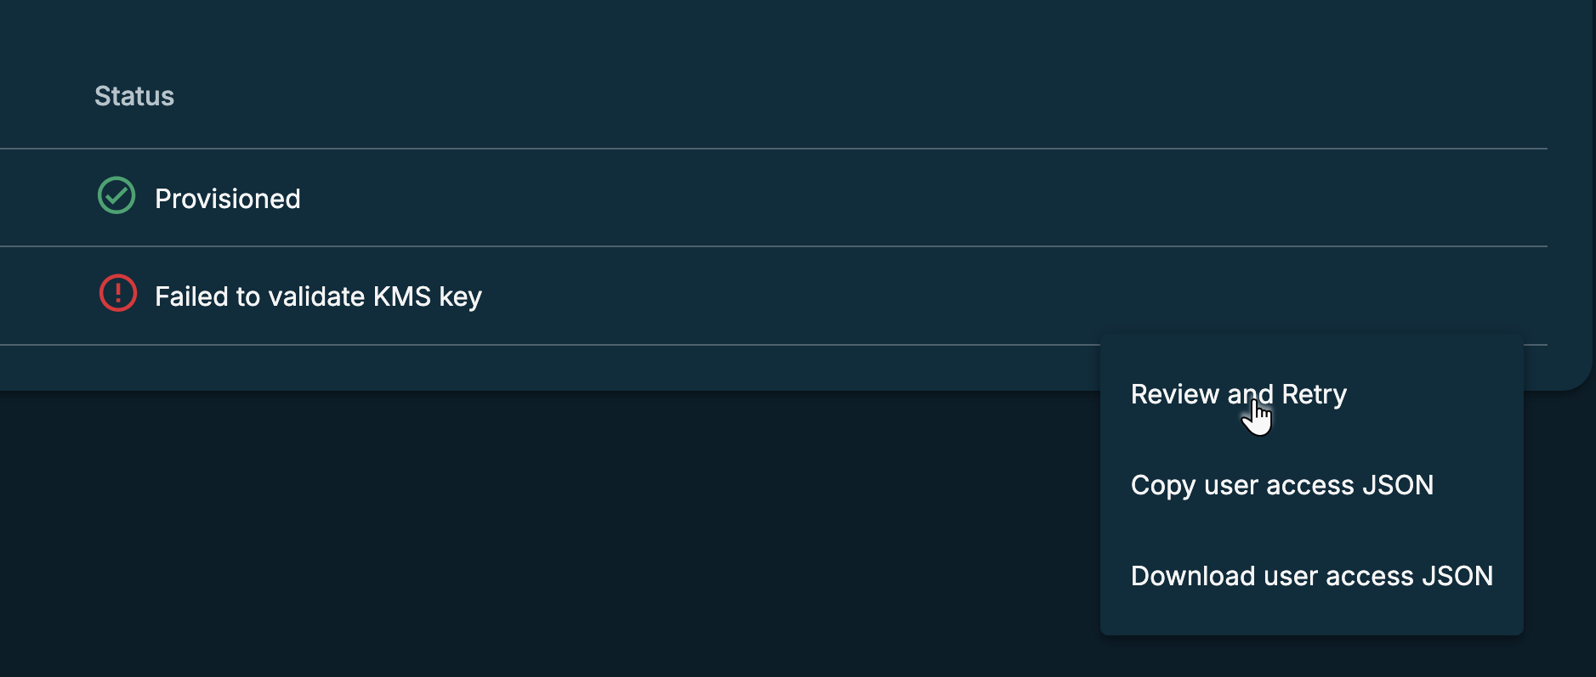Click the word "Retry" in the menu

(x=1314, y=394)
